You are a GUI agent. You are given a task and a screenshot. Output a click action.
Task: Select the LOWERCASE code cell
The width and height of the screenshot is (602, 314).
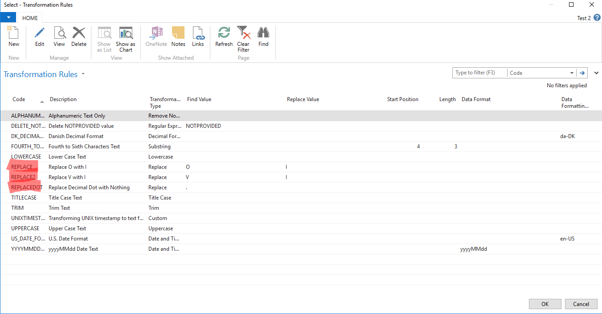26,157
